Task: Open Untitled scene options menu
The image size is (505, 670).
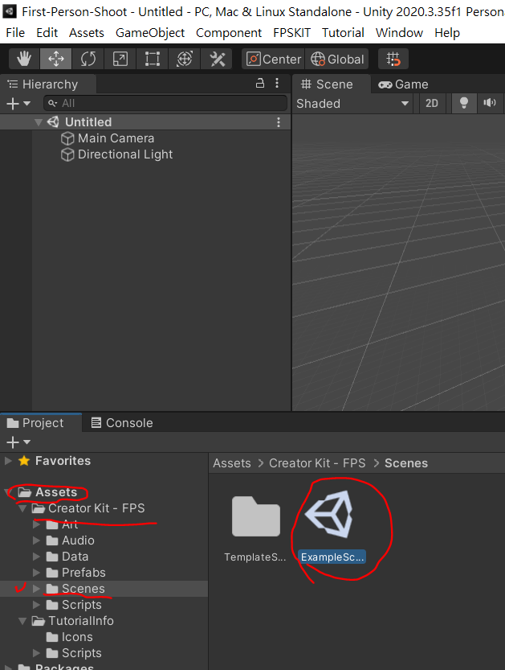Action: 279,122
